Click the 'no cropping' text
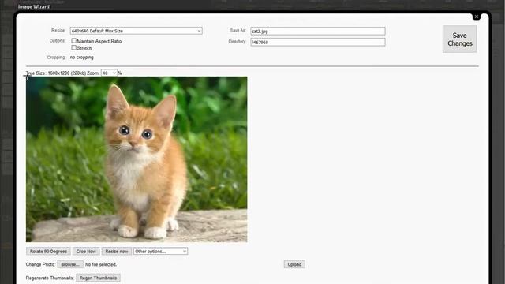 tap(82, 58)
